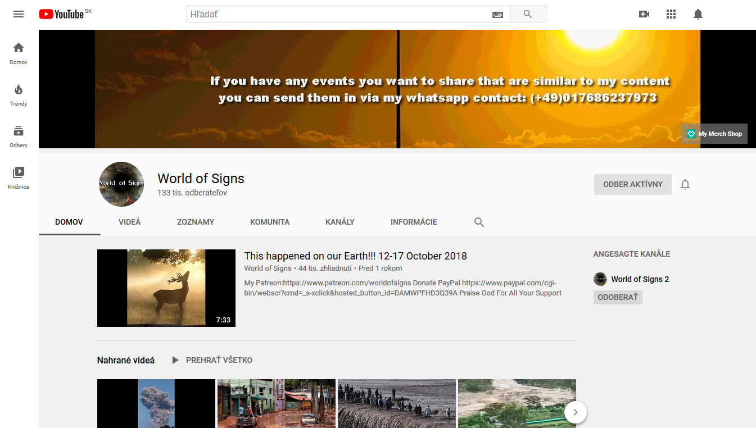Click World of Signs uploader name under video
Screen dimensions: 756x428
click(268, 268)
